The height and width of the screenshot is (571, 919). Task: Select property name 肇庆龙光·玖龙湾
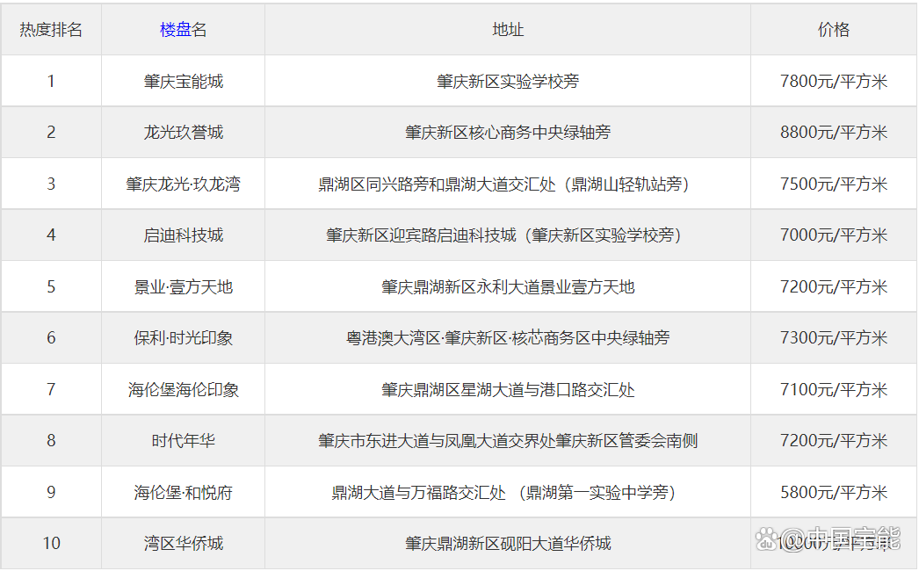pos(184,184)
